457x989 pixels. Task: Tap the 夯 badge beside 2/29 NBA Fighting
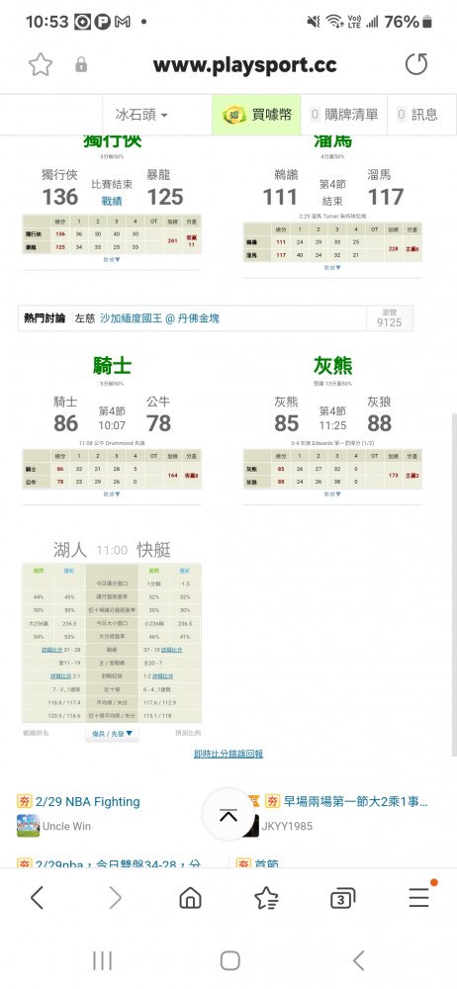24,802
